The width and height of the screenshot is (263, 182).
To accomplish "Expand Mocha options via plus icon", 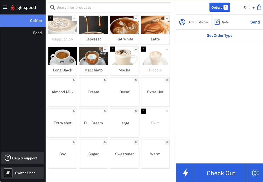I will [136, 49].
